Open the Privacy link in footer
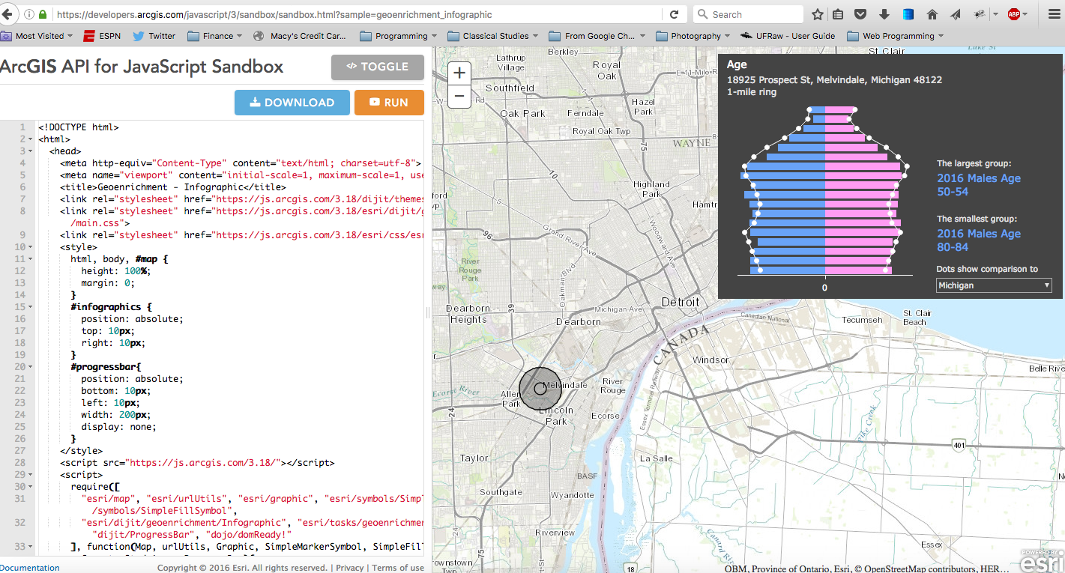 tap(350, 568)
